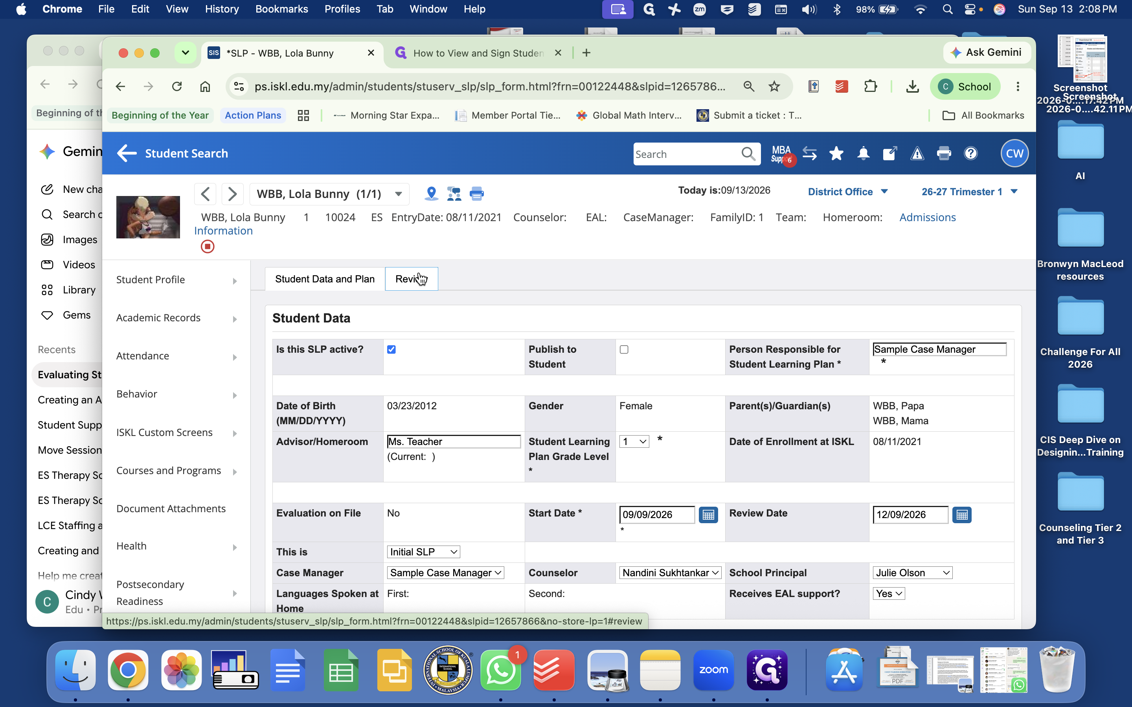Reload the page in Chrome
The image size is (1132, 707).
tap(177, 86)
